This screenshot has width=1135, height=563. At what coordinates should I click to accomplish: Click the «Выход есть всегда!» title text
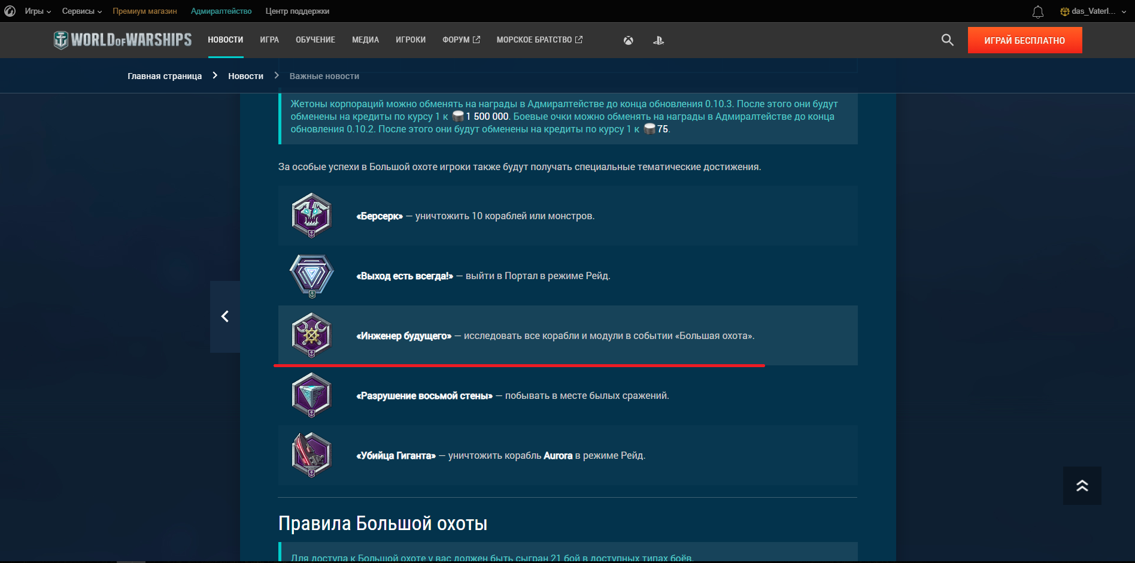(x=405, y=276)
